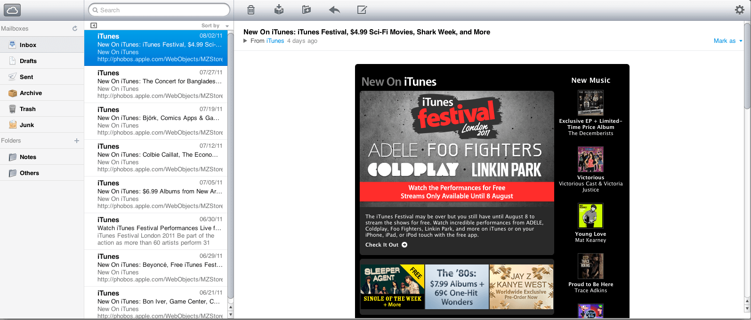Open The '80s $7.99 Albums tile
Screen dimensions: 751x320
click(x=457, y=287)
